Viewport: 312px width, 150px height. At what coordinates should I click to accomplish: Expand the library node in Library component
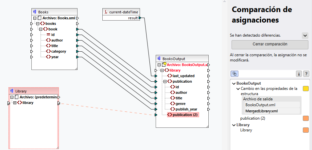[x=15, y=103]
